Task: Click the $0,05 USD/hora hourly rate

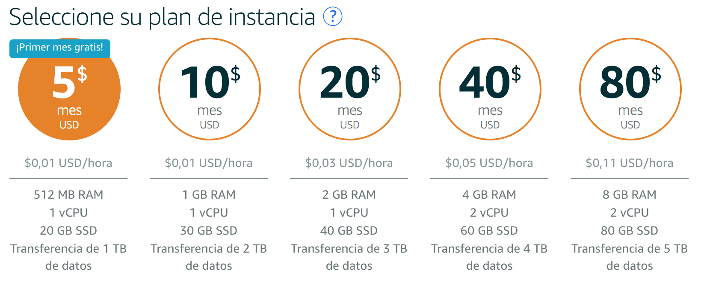Action: 489,163
